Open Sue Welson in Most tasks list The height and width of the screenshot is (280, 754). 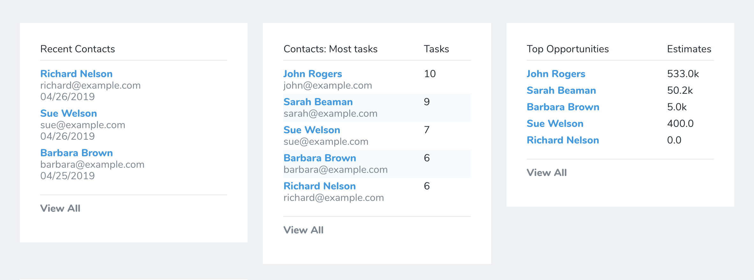coord(312,130)
